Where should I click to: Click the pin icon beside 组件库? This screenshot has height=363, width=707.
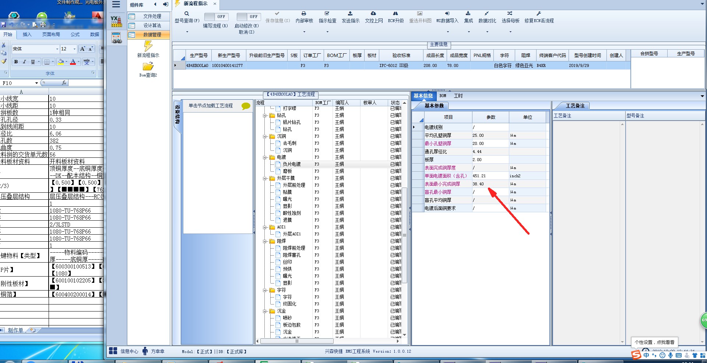tap(166, 4)
